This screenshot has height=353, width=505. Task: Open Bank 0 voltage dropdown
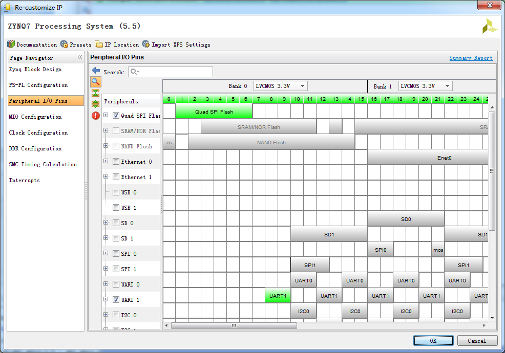[280, 86]
